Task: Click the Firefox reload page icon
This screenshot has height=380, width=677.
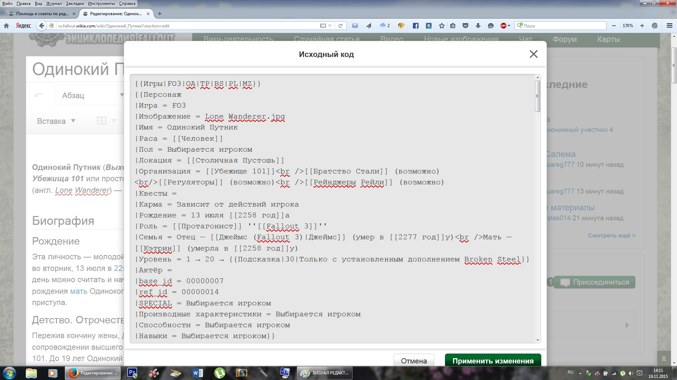Action: [340, 26]
